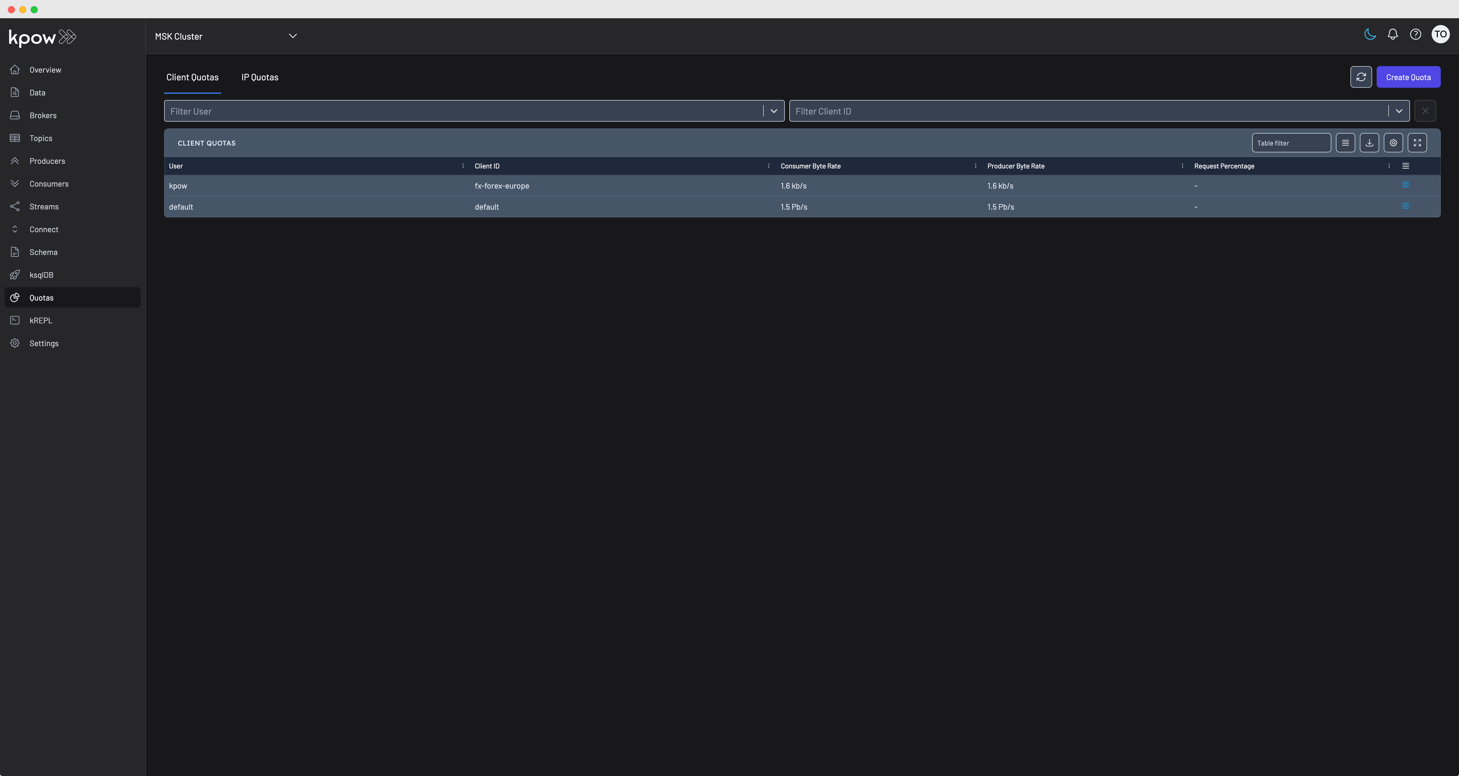Download the client quotas table data
The height and width of the screenshot is (776, 1459).
pyautogui.click(x=1369, y=143)
